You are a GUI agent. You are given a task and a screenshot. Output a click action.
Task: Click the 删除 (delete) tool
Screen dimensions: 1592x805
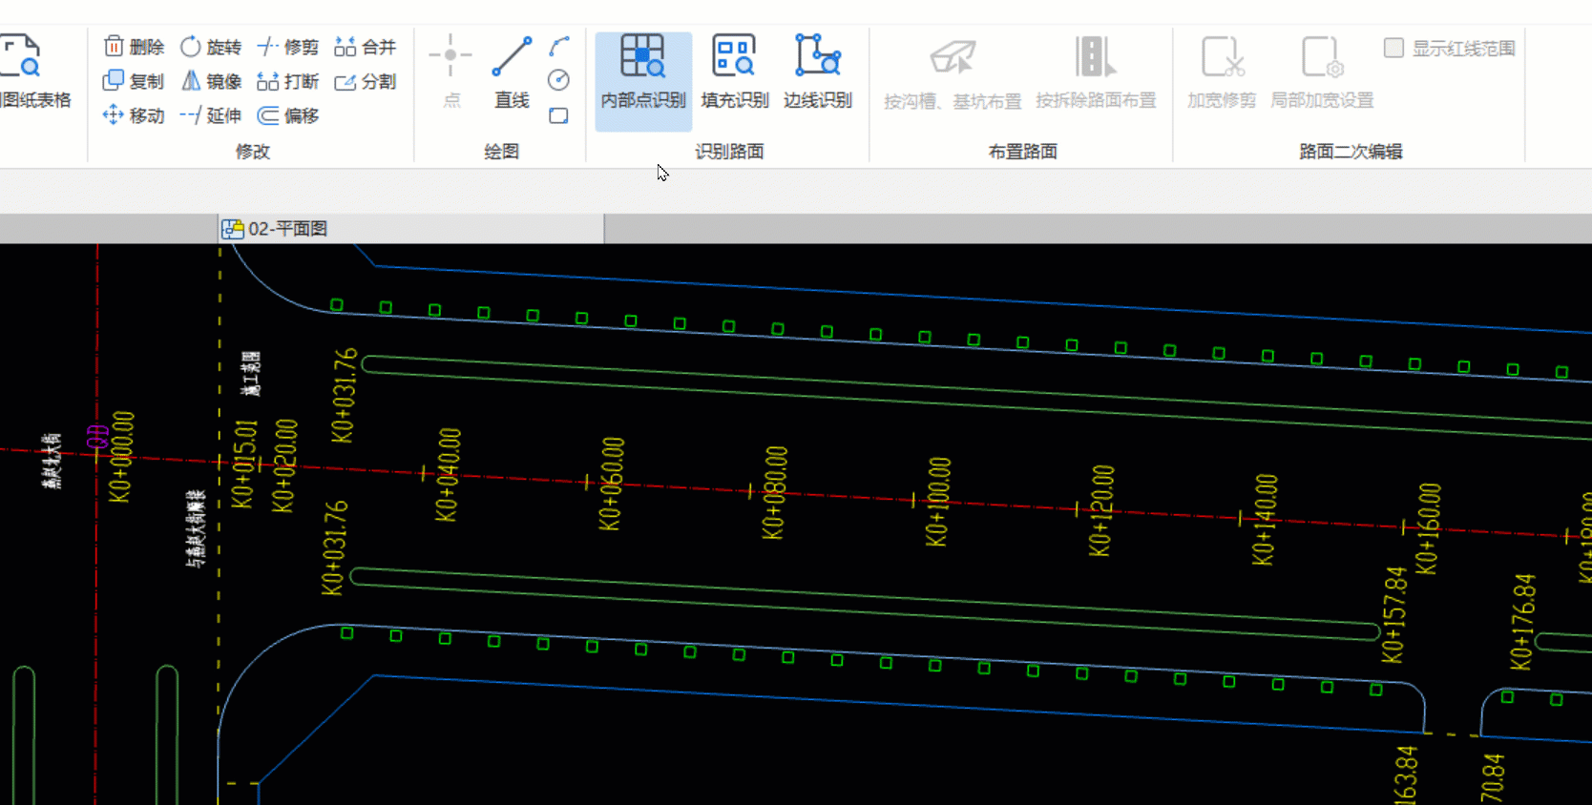134,47
